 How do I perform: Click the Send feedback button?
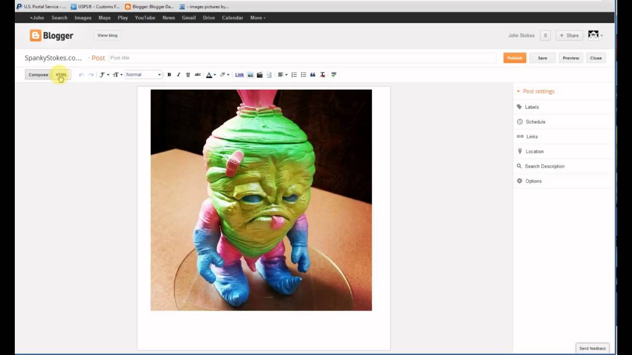coord(592,348)
